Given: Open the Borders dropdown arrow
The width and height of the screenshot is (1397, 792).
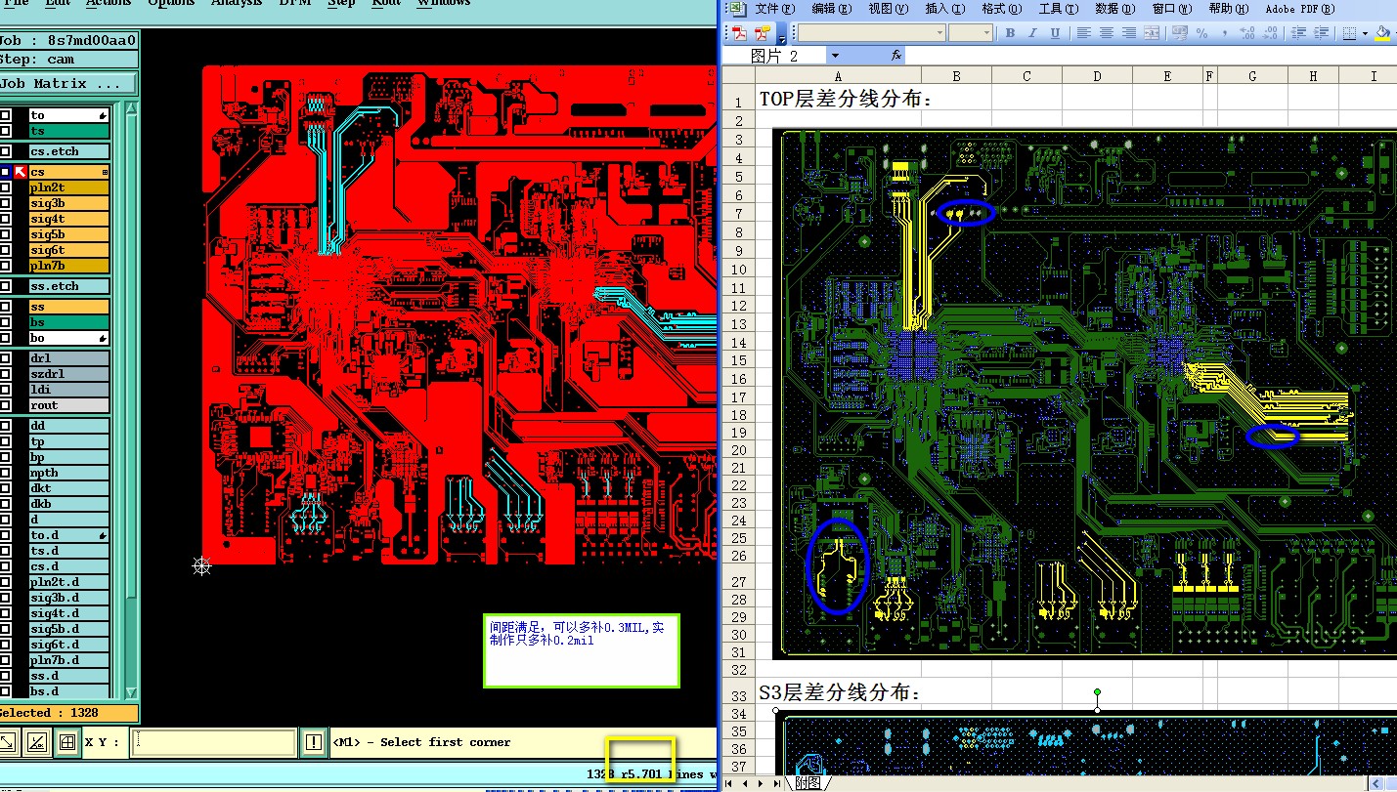Looking at the screenshot, I should (x=1364, y=33).
